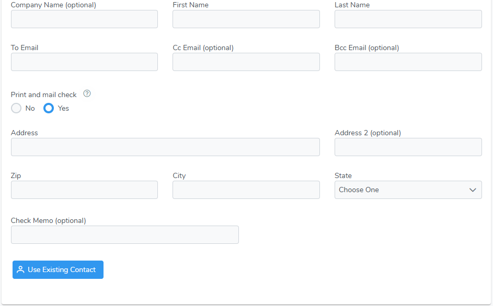Click the State dropdown chevron arrow

tap(473, 190)
